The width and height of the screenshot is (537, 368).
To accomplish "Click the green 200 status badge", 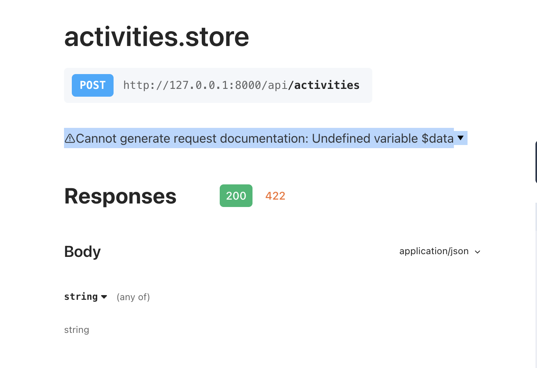I will 236,195.
